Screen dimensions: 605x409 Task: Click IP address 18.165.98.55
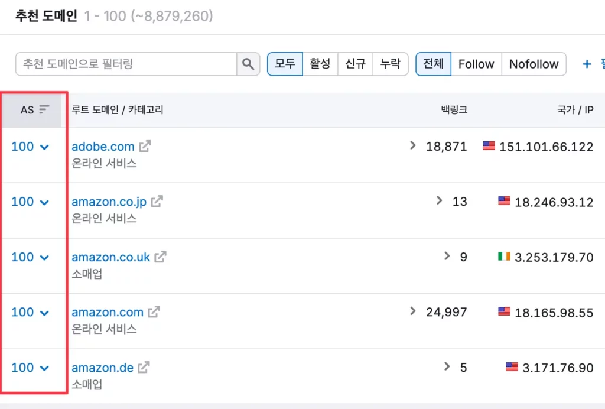pyautogui.click(x=554, y=313)
